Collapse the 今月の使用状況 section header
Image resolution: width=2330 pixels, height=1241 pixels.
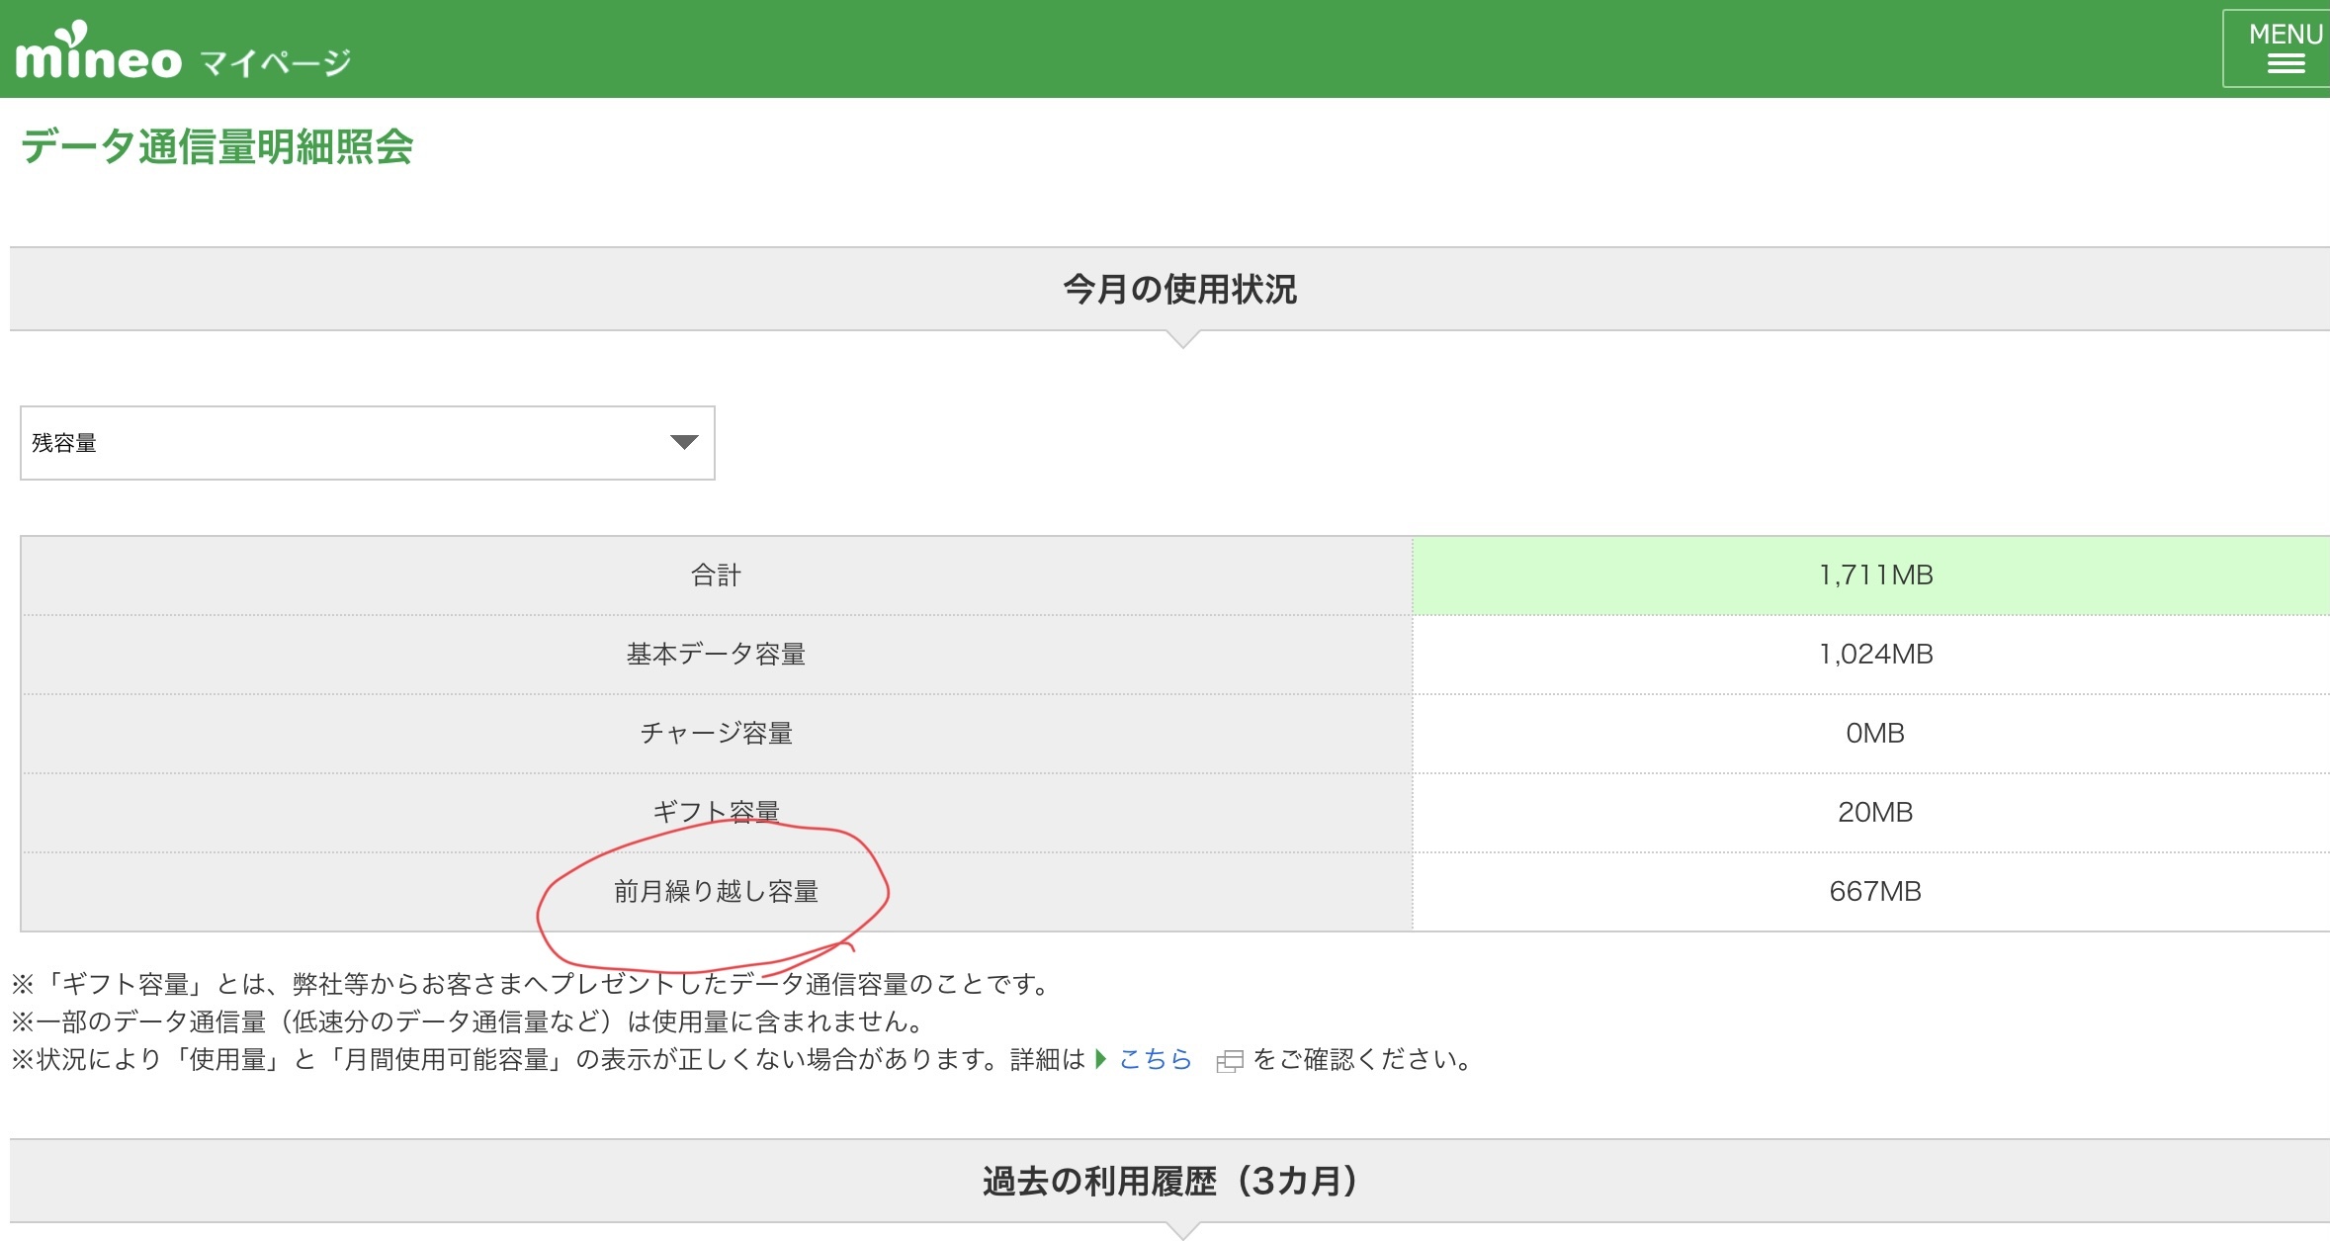(1178, 289)
